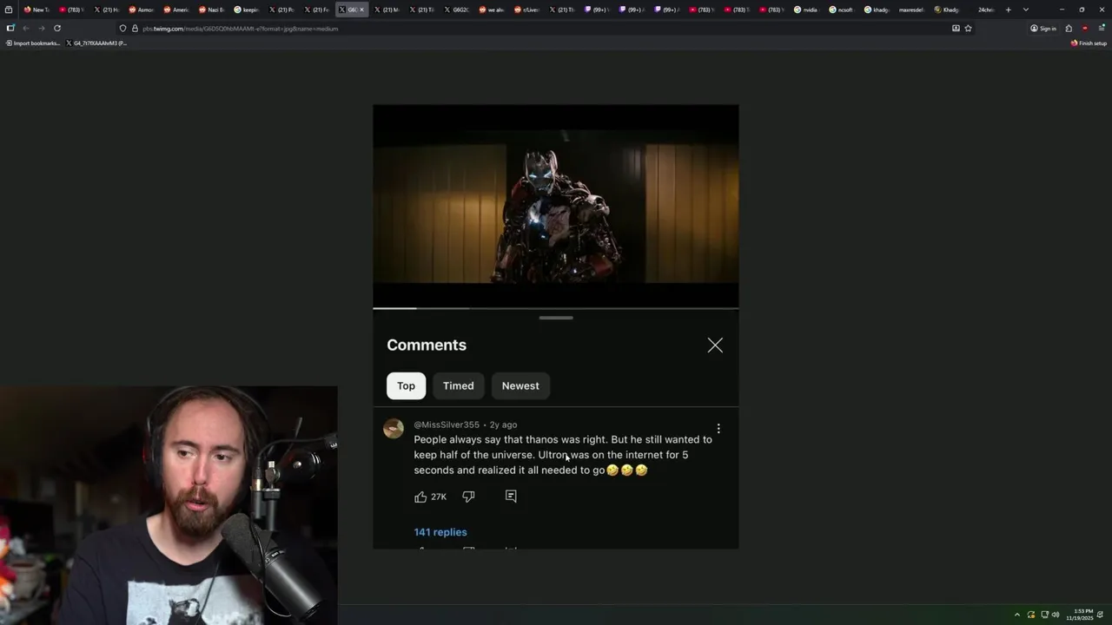This screenshot has height=625, width=1112.
Task: Go back with the browser back arrow
Action: [25, 28]
